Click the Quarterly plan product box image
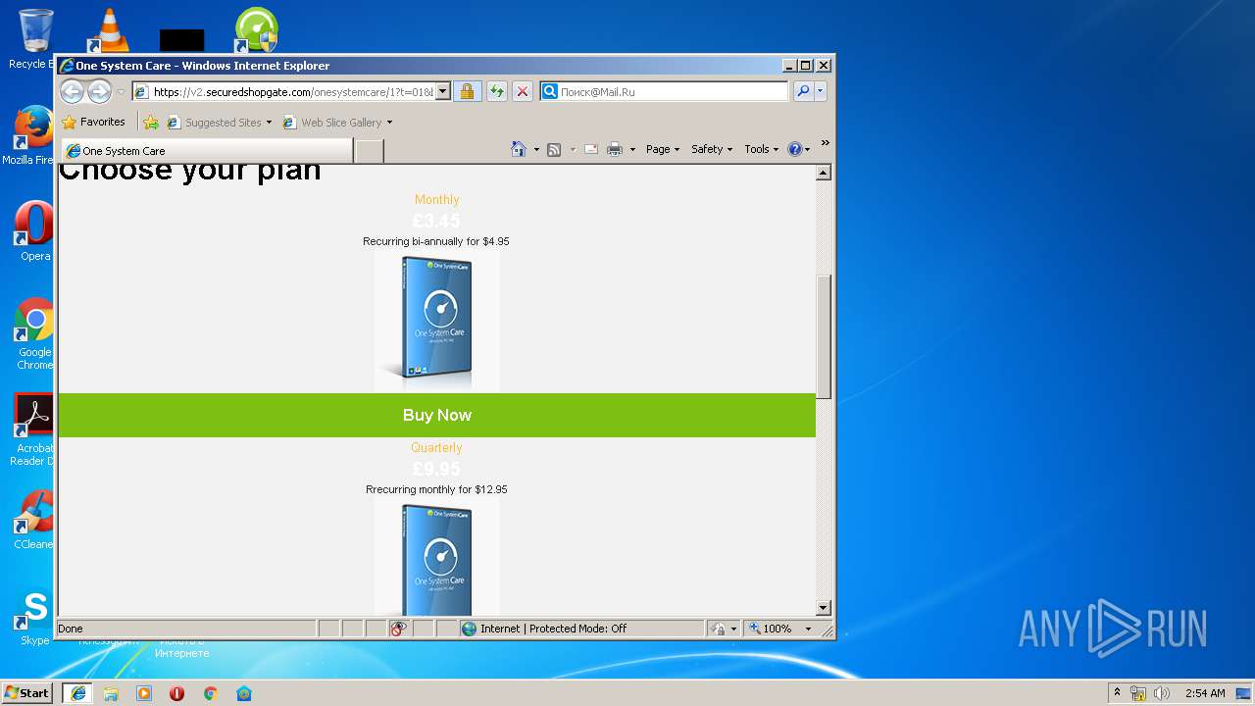Viewport: 1255px width, 706px height. [436, 556]
